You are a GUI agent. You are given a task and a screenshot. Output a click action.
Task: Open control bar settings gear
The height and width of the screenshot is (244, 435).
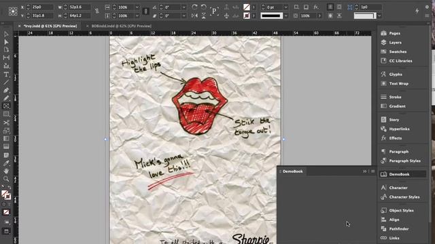(x=427, y=7)
